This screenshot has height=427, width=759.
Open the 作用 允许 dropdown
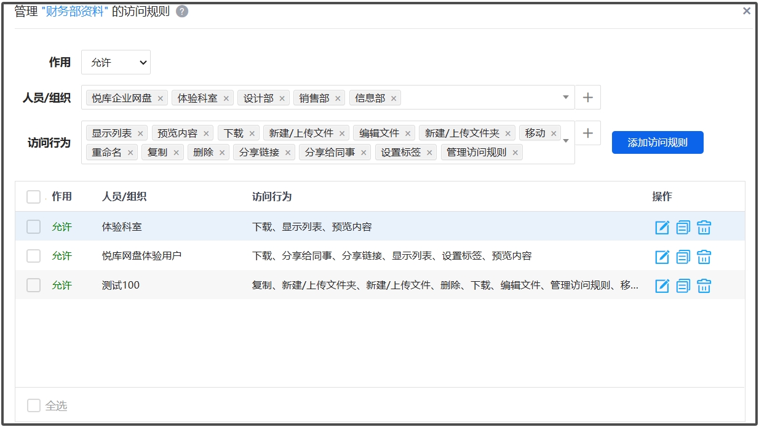[x=116, y=62]
